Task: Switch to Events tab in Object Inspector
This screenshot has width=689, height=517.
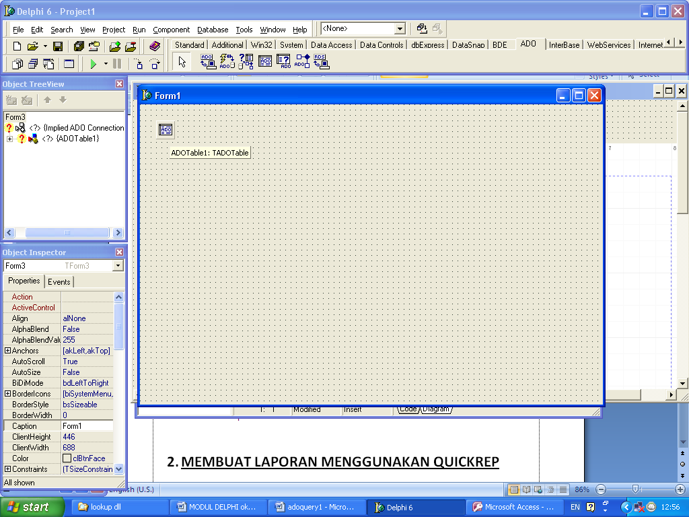Action: click(x=59, y=282)
